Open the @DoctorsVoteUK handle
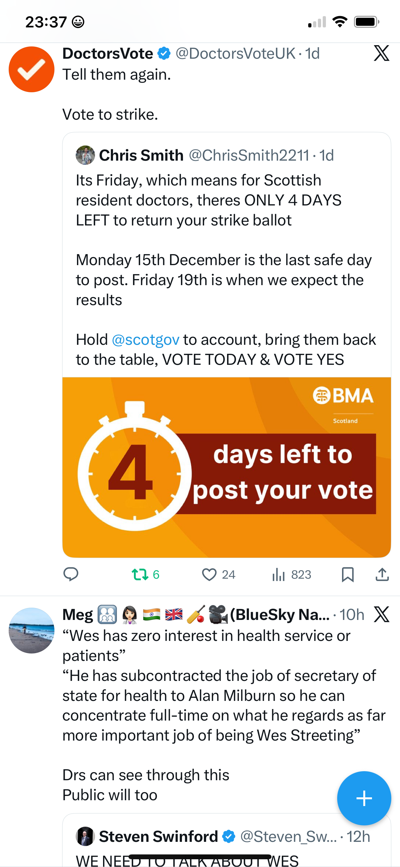Screen dimensions: 400x867 [235, 54]
